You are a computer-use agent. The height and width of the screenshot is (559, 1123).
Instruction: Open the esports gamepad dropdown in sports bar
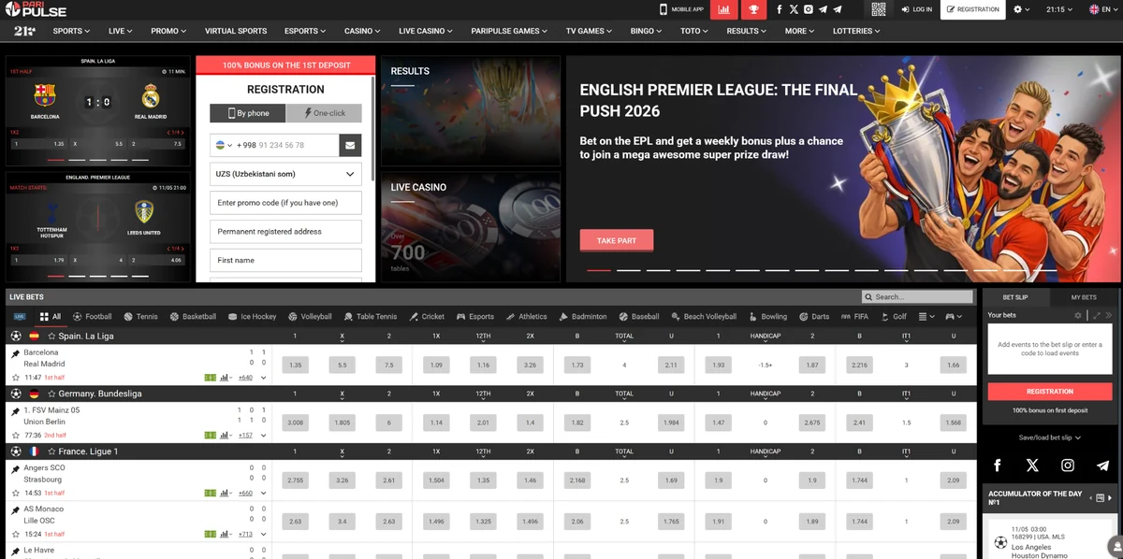click(954, 317)
